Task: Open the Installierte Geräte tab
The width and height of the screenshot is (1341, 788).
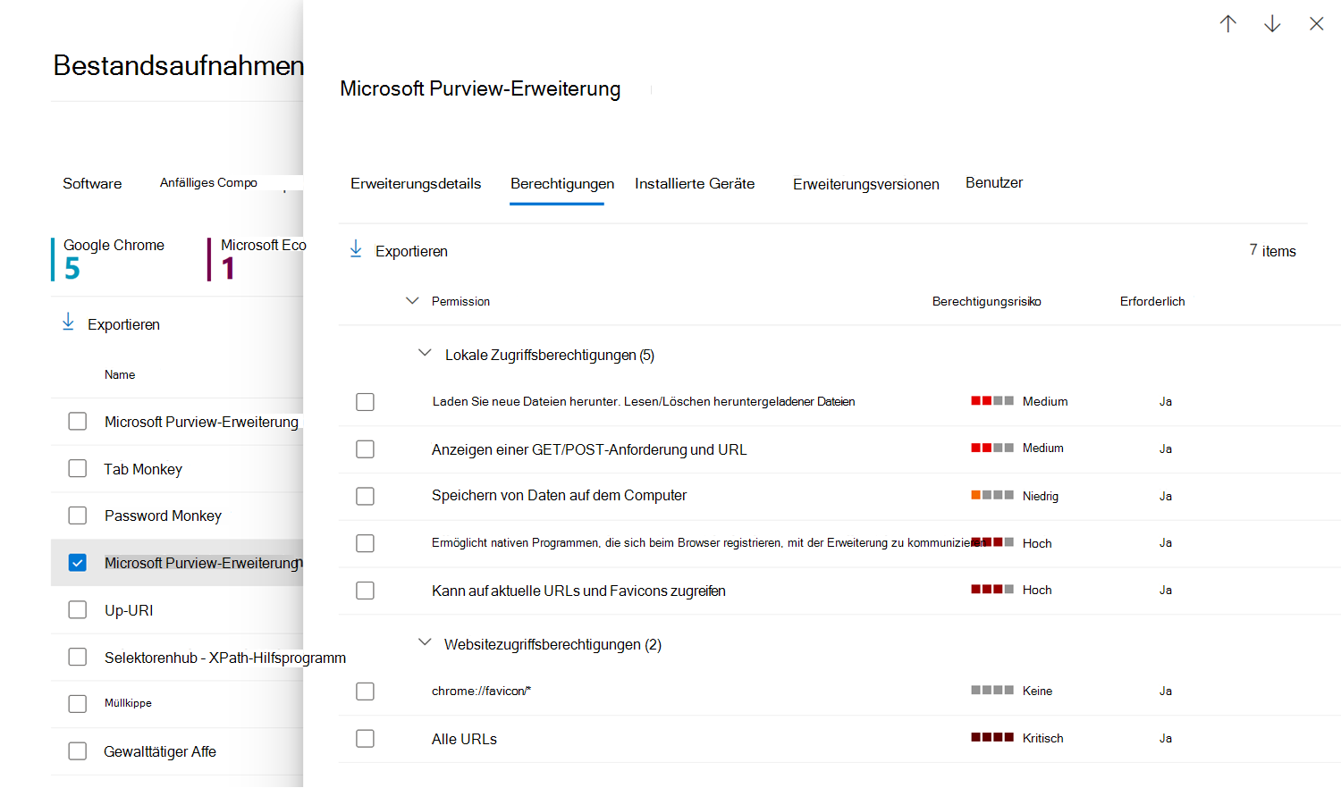Action: click(x=695, y=184)
